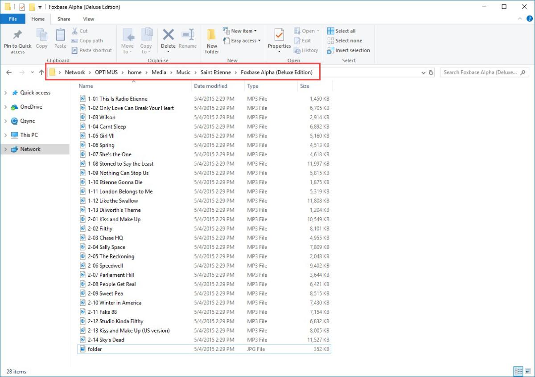Click the Delete red X icon
The height and width of the screenshot is (377, 535).
[168, 34]
